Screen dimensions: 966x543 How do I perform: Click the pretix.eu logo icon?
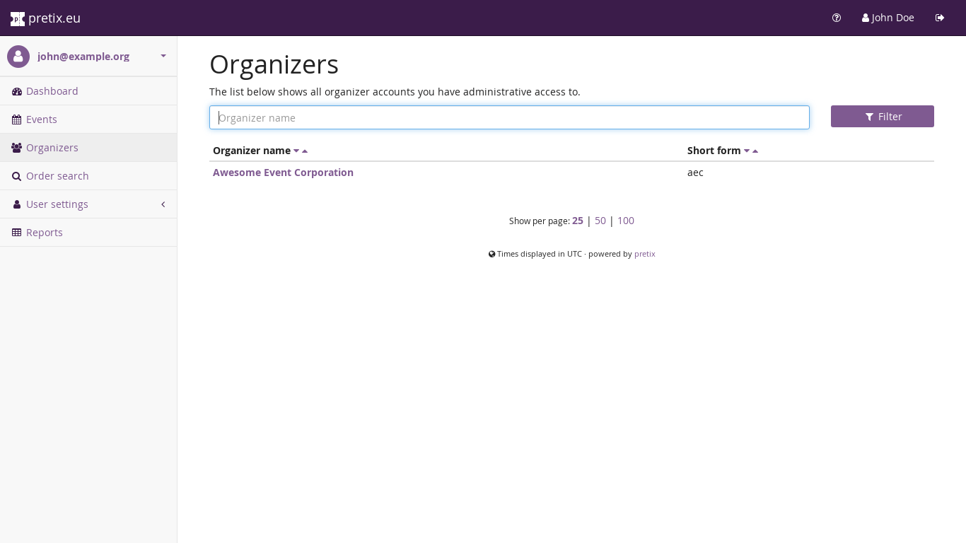(18, 18)
